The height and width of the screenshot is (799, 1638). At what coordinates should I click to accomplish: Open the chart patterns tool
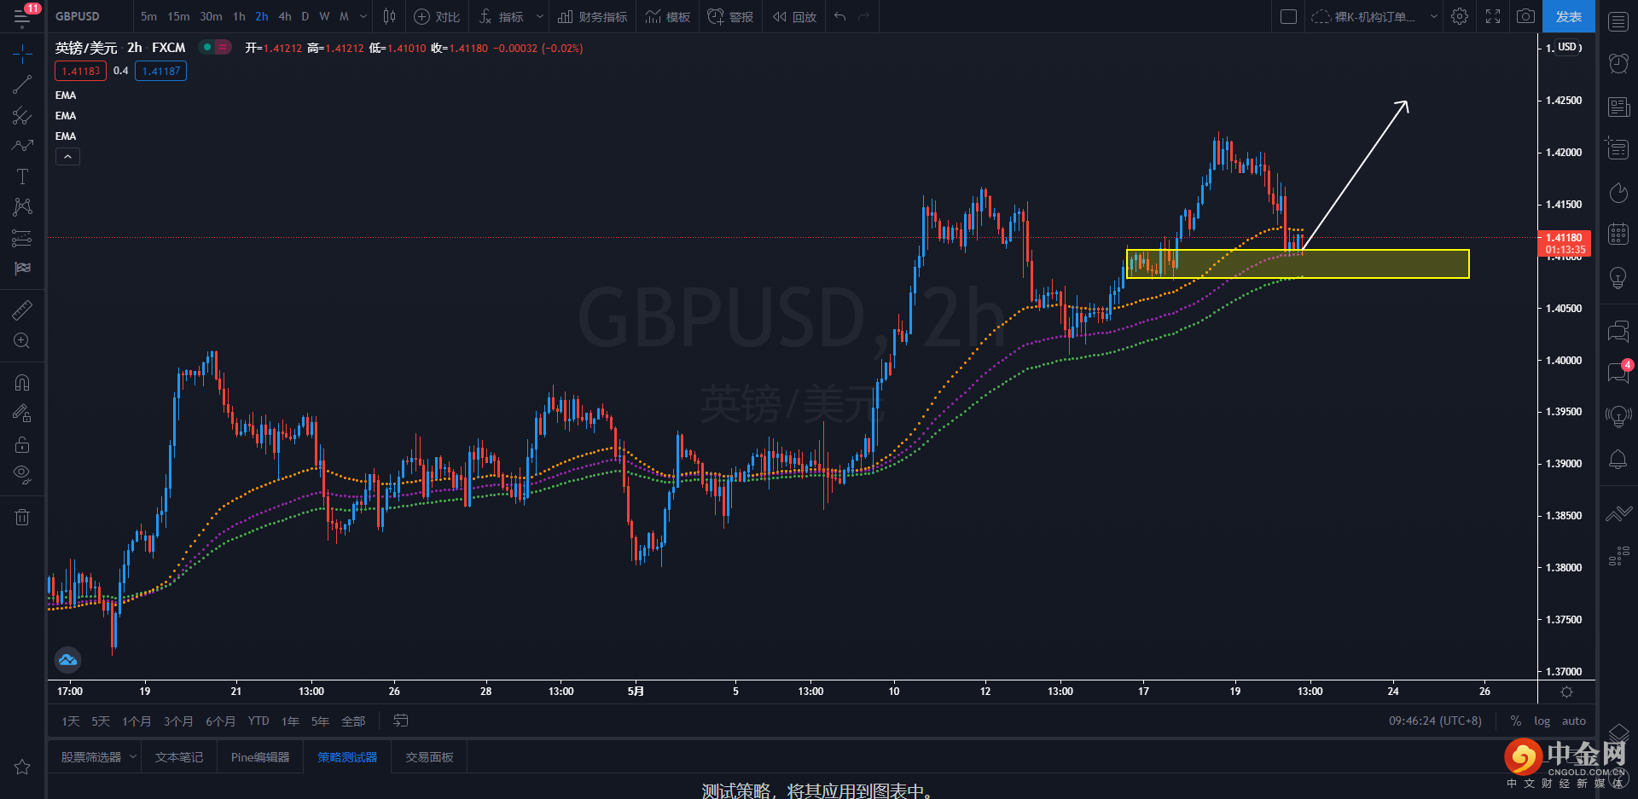[x=22, y=207]
